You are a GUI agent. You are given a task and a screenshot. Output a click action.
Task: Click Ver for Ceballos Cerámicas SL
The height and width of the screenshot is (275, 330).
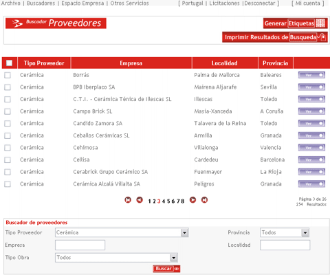pyautogui.click(x=311, y=135)
